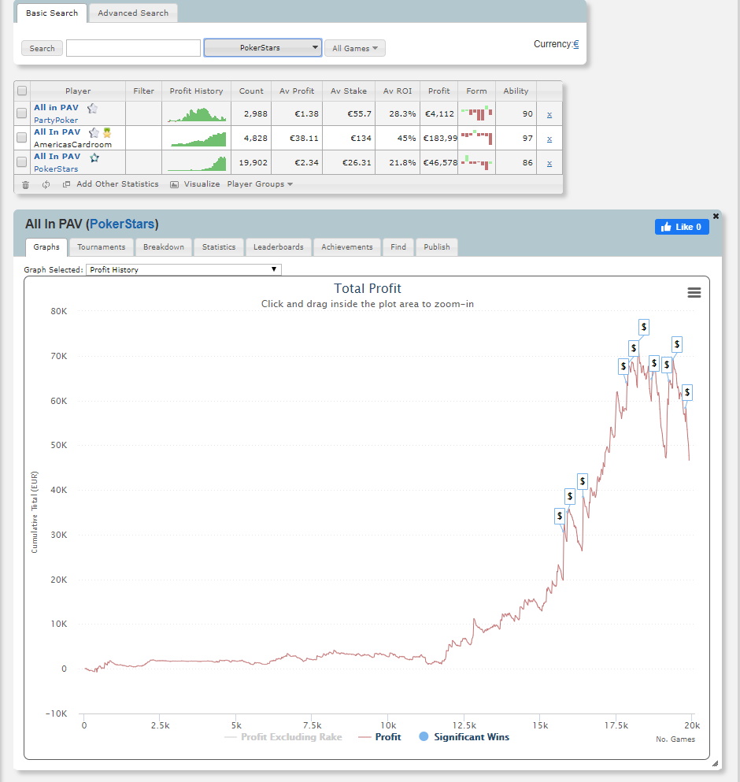Image resolution: width=740 pixels, height=782 pixels.
Task: Close the All In PAV details panel
Action: coord(716,216)
